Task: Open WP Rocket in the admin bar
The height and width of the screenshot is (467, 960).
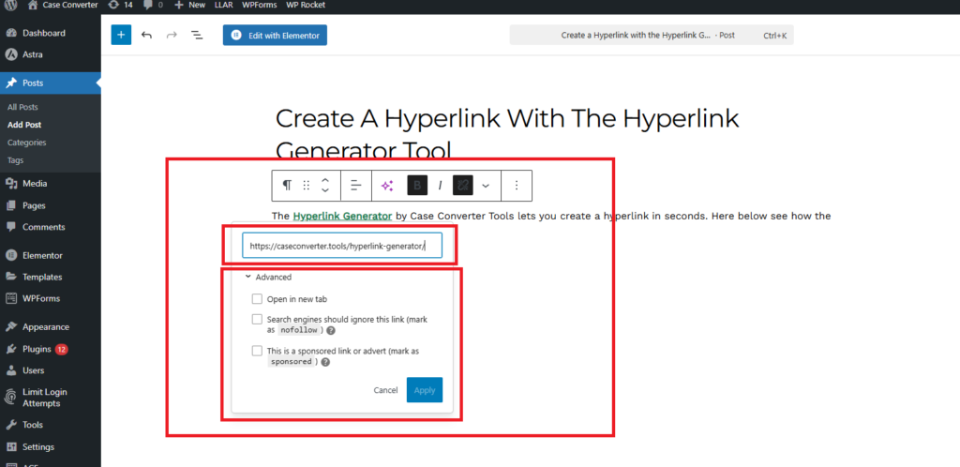Action: [306, 5]
